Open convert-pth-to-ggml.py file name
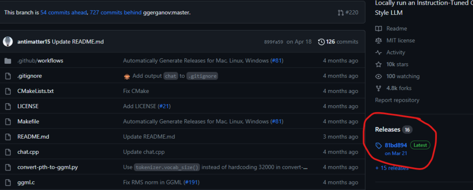This screenshot has height=190, width=473. (x=48, y=167)
